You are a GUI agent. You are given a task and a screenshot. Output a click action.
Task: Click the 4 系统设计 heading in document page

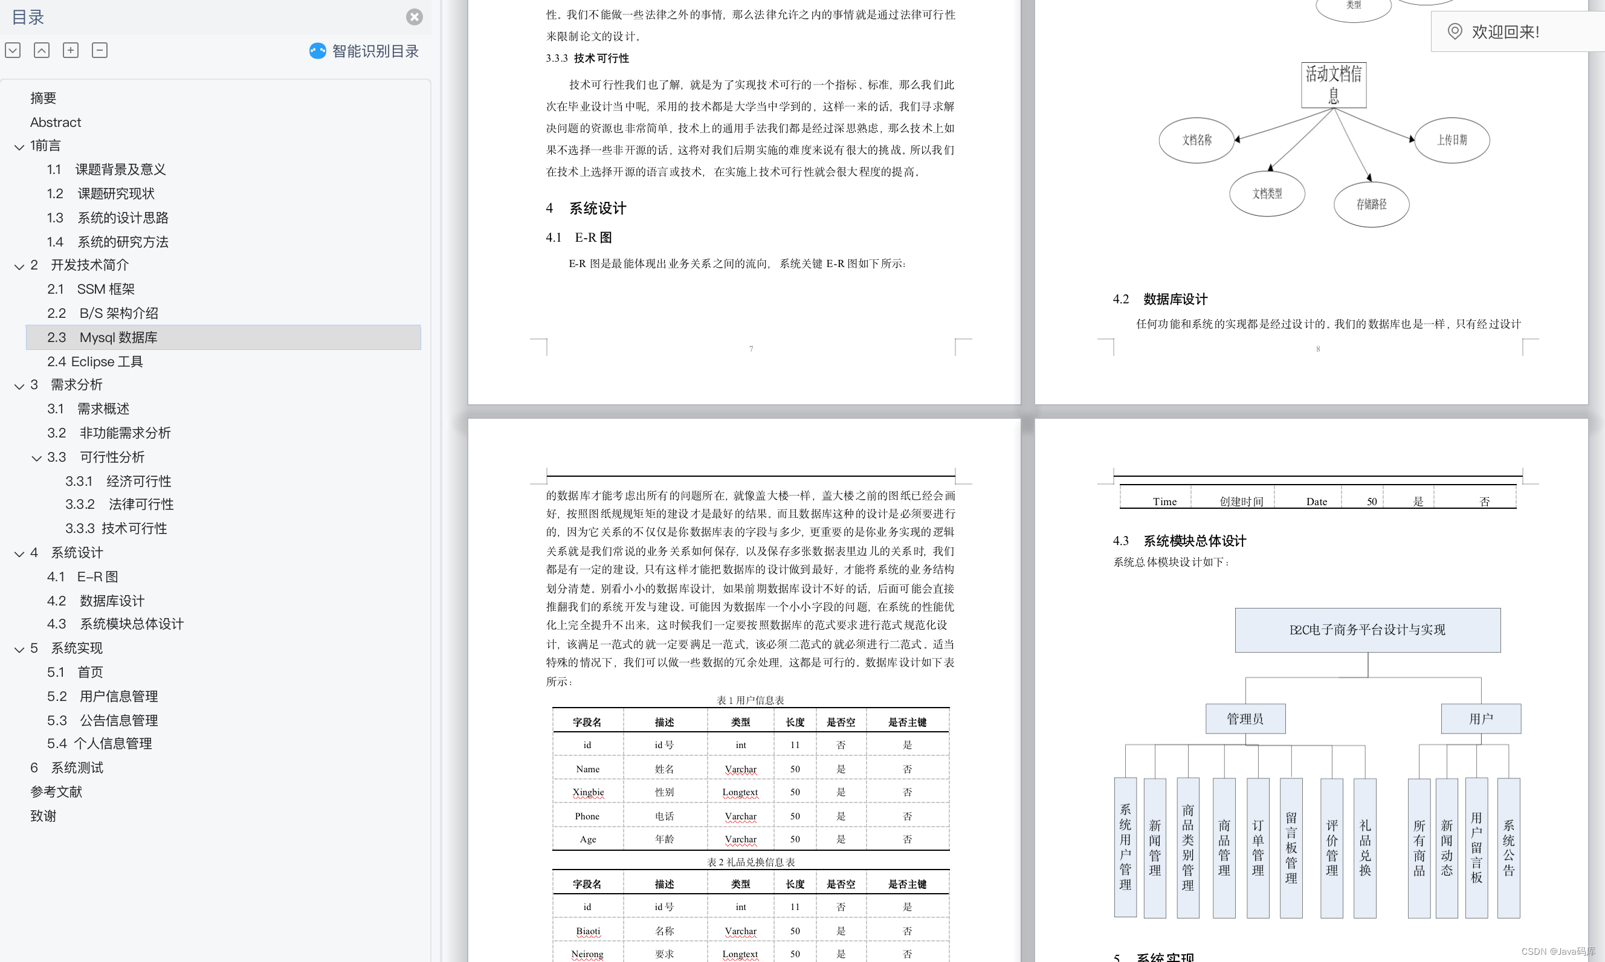click(x=586, y=208)
